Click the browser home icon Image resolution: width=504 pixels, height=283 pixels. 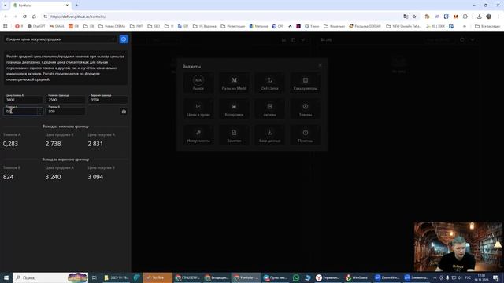(34, 17)
